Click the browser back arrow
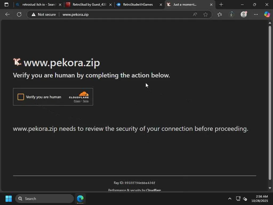The height and width of the screenshot is (205, 273). [x=7, y=14]
